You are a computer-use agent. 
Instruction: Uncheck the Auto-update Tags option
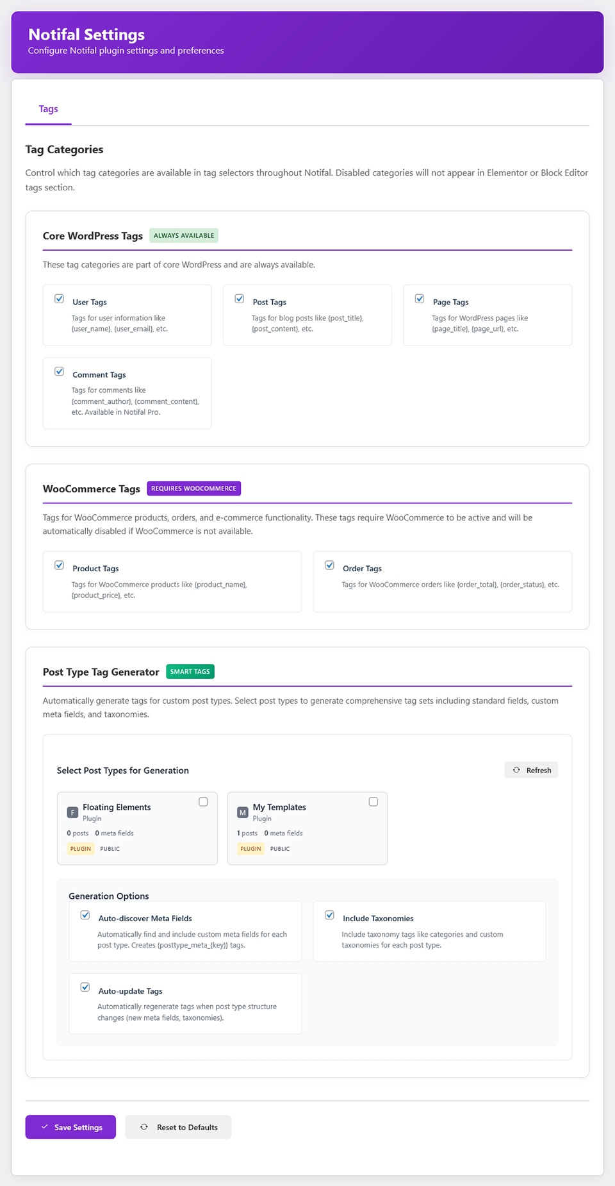[85, 987]
